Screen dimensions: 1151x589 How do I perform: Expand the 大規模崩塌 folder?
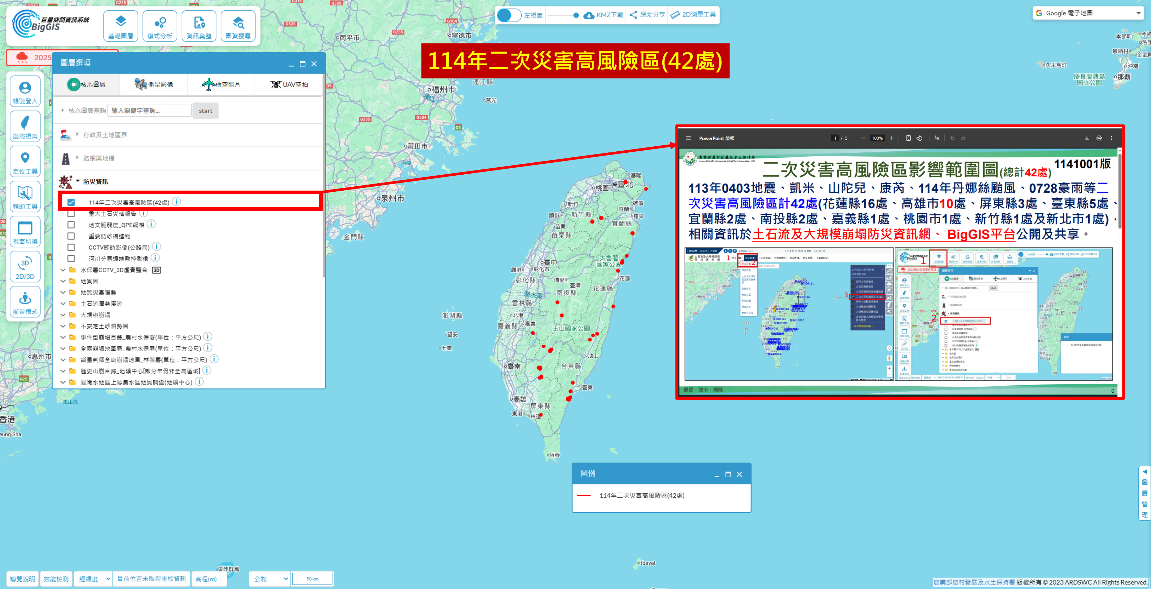click(63, 315)
